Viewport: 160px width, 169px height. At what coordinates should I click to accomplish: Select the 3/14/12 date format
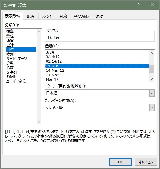[97, 57]
